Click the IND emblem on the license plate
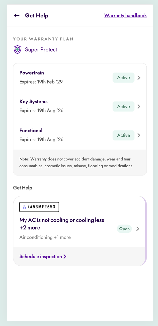Viewport: 158px width, 326px height. point(24,207)
